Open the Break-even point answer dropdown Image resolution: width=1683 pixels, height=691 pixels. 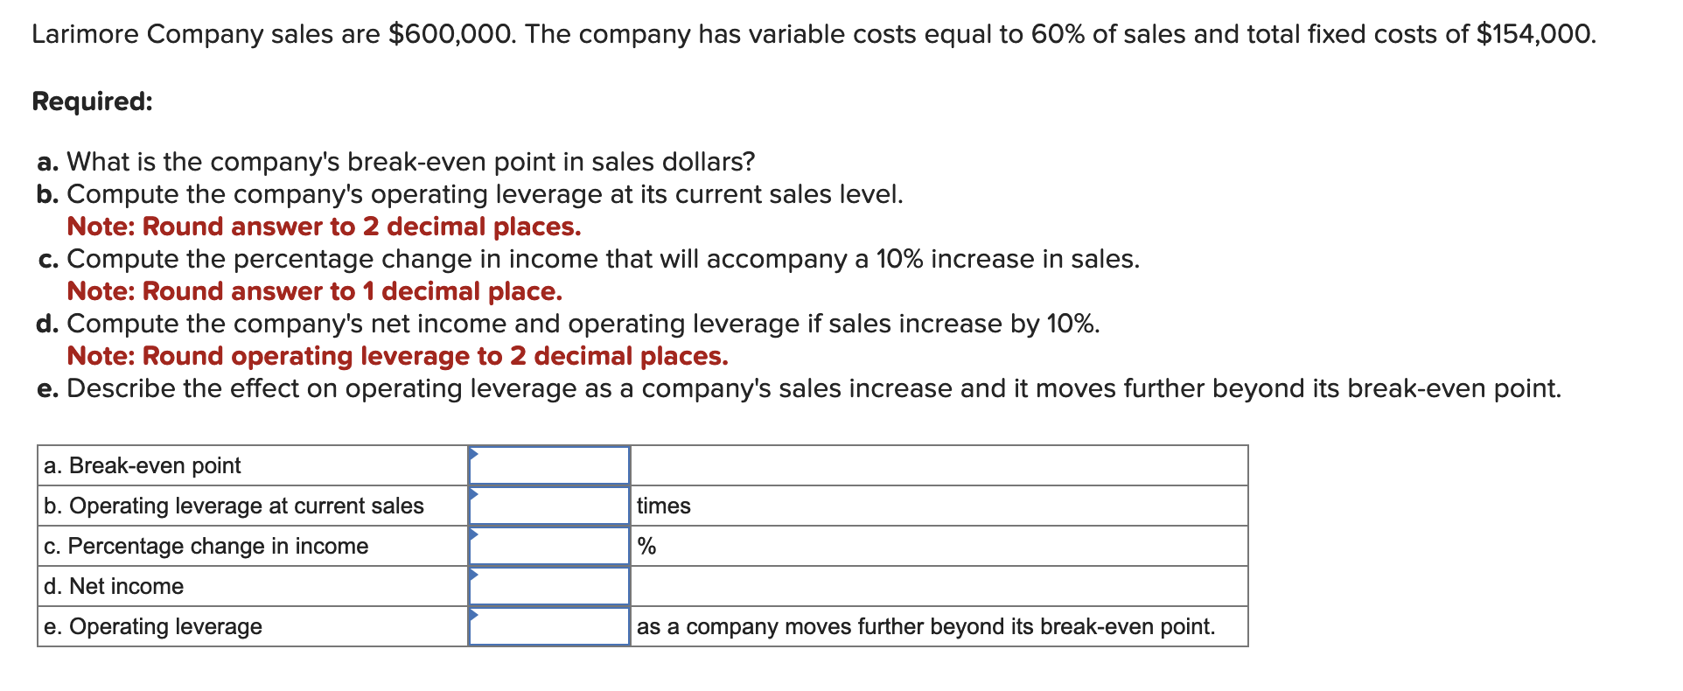549,465
